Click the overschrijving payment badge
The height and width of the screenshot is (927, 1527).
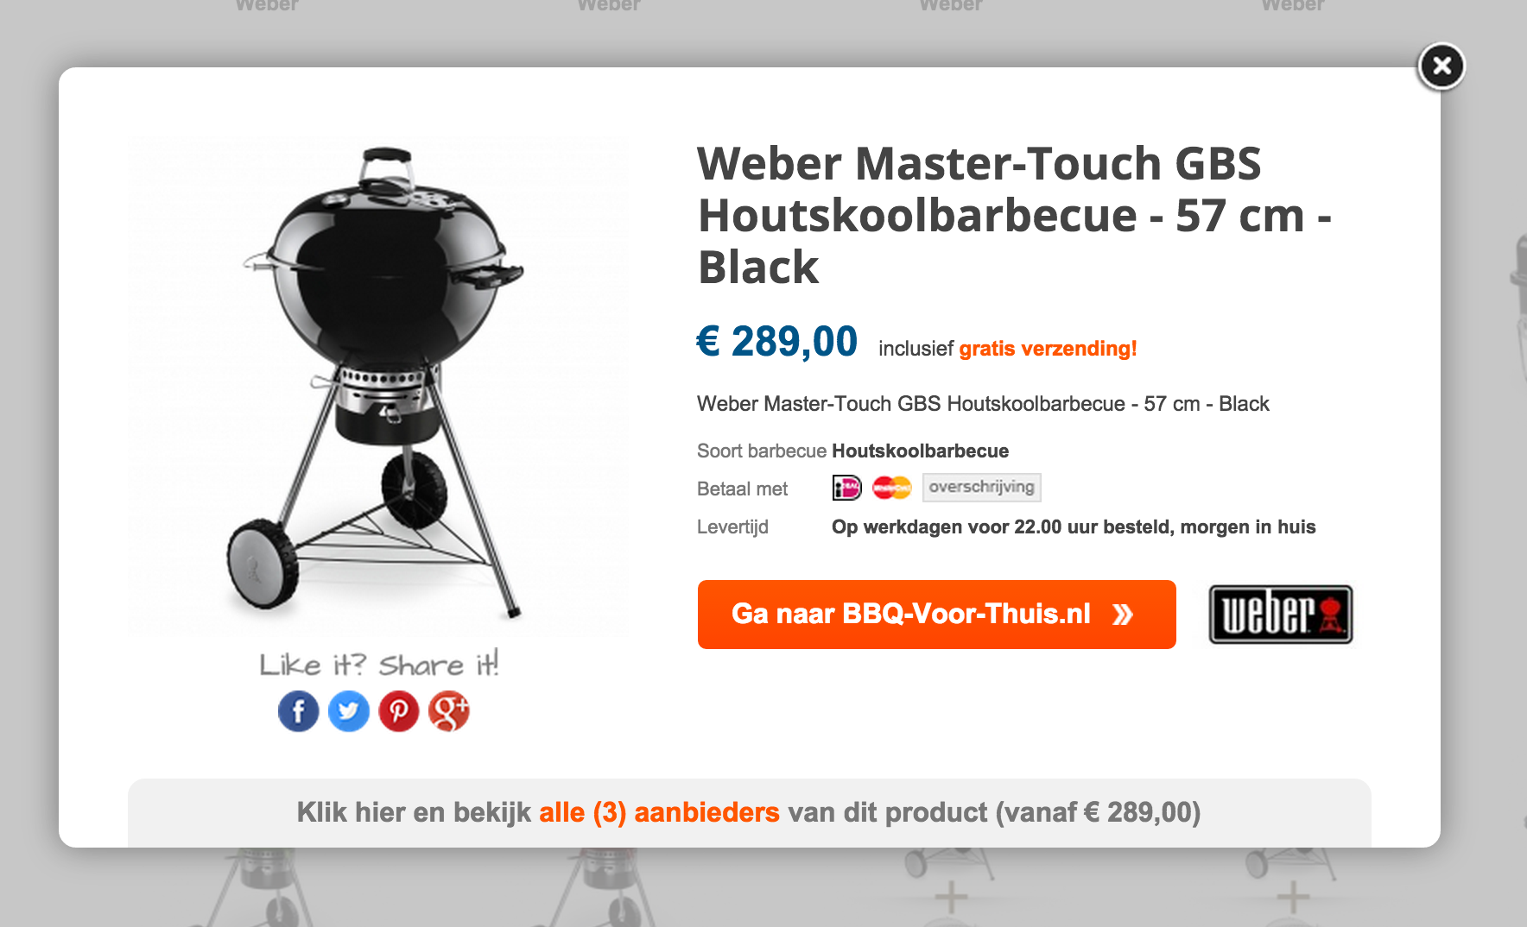tap(982, 487)
